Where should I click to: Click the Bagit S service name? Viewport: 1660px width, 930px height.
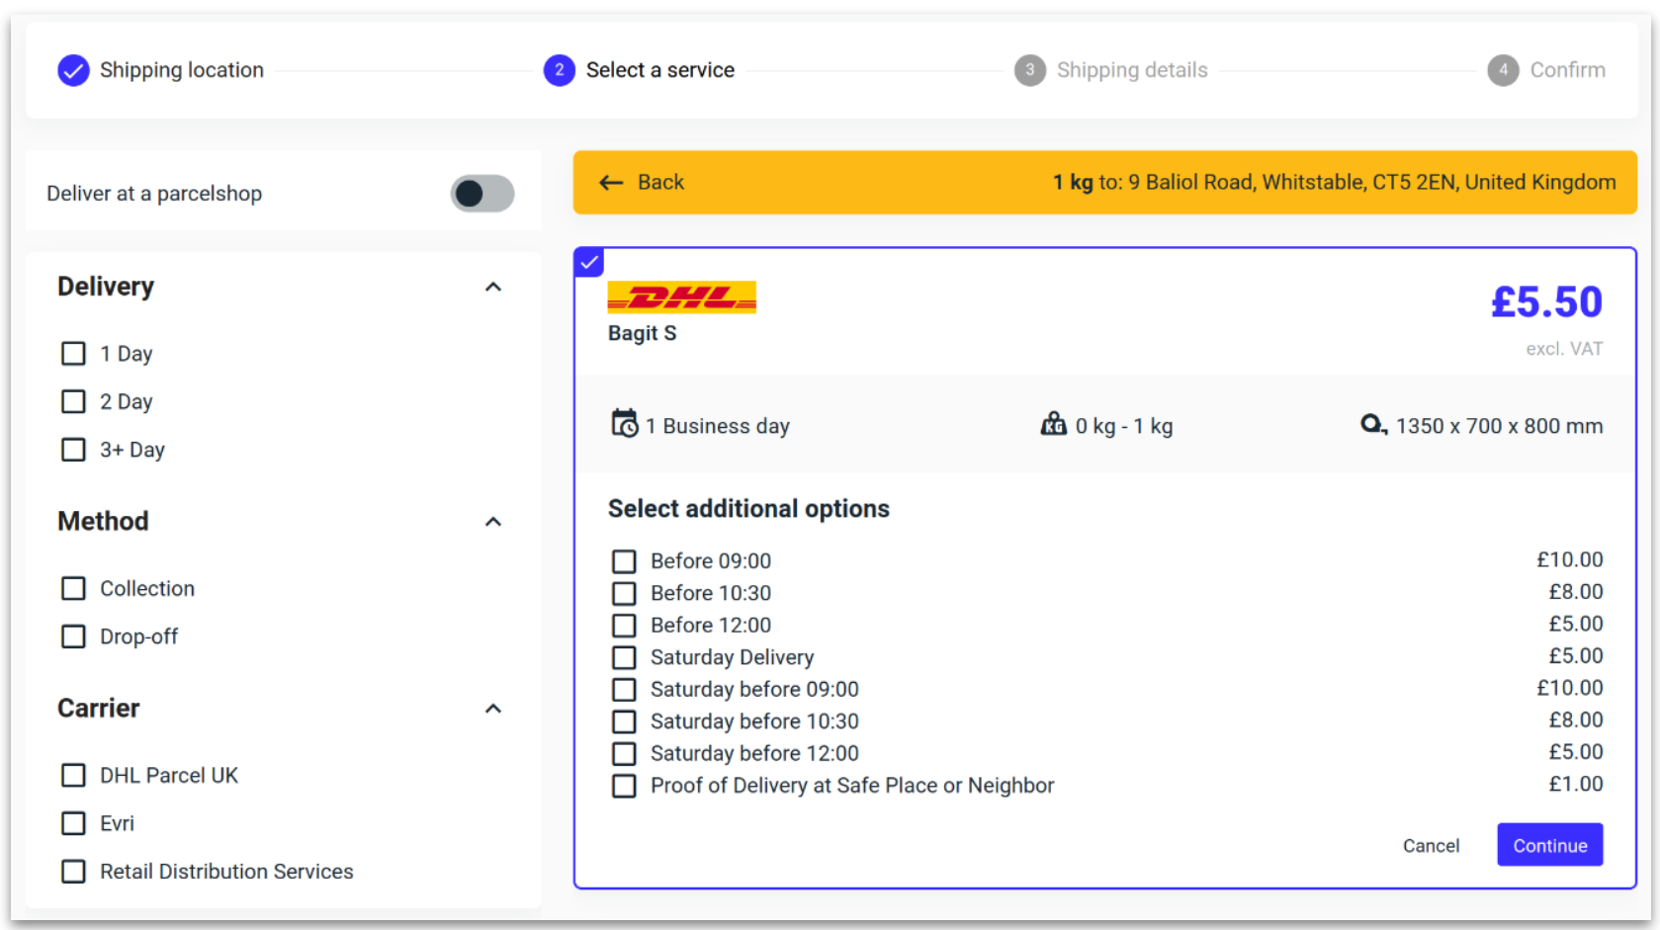[643, 333]
